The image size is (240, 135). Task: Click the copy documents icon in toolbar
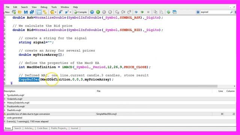coord(155,12)
